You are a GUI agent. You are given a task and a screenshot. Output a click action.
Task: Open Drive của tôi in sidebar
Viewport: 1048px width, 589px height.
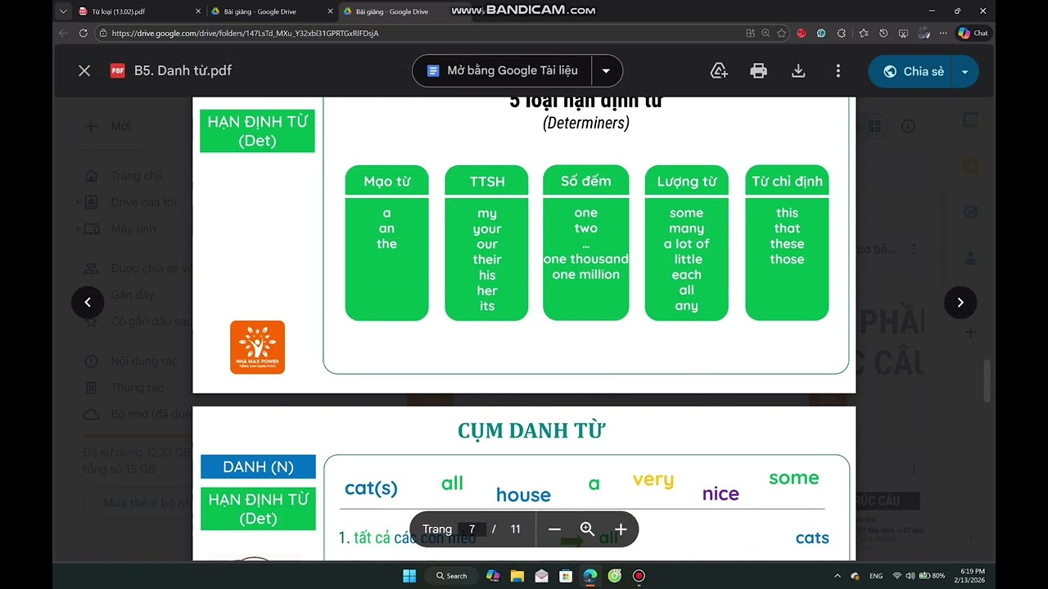(131, 202)
